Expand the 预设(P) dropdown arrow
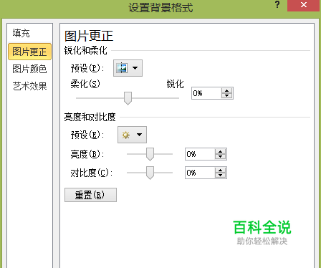This screenshot has height=268, width=321. click(x=135, y=68)
